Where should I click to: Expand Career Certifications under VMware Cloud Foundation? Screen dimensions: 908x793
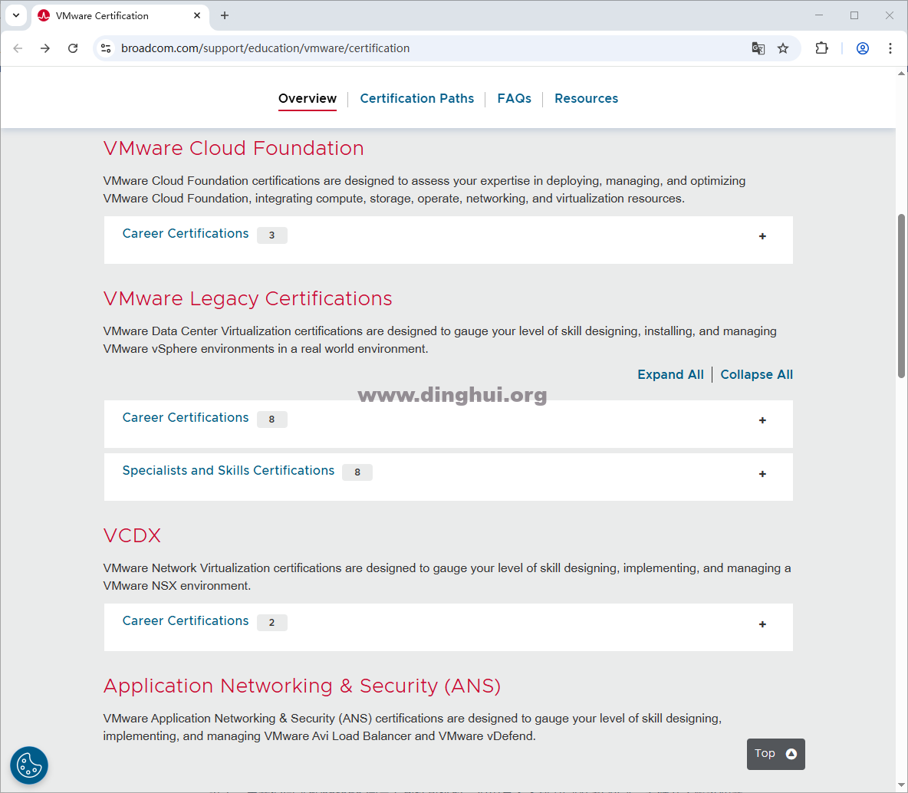[x=448, y=240]
